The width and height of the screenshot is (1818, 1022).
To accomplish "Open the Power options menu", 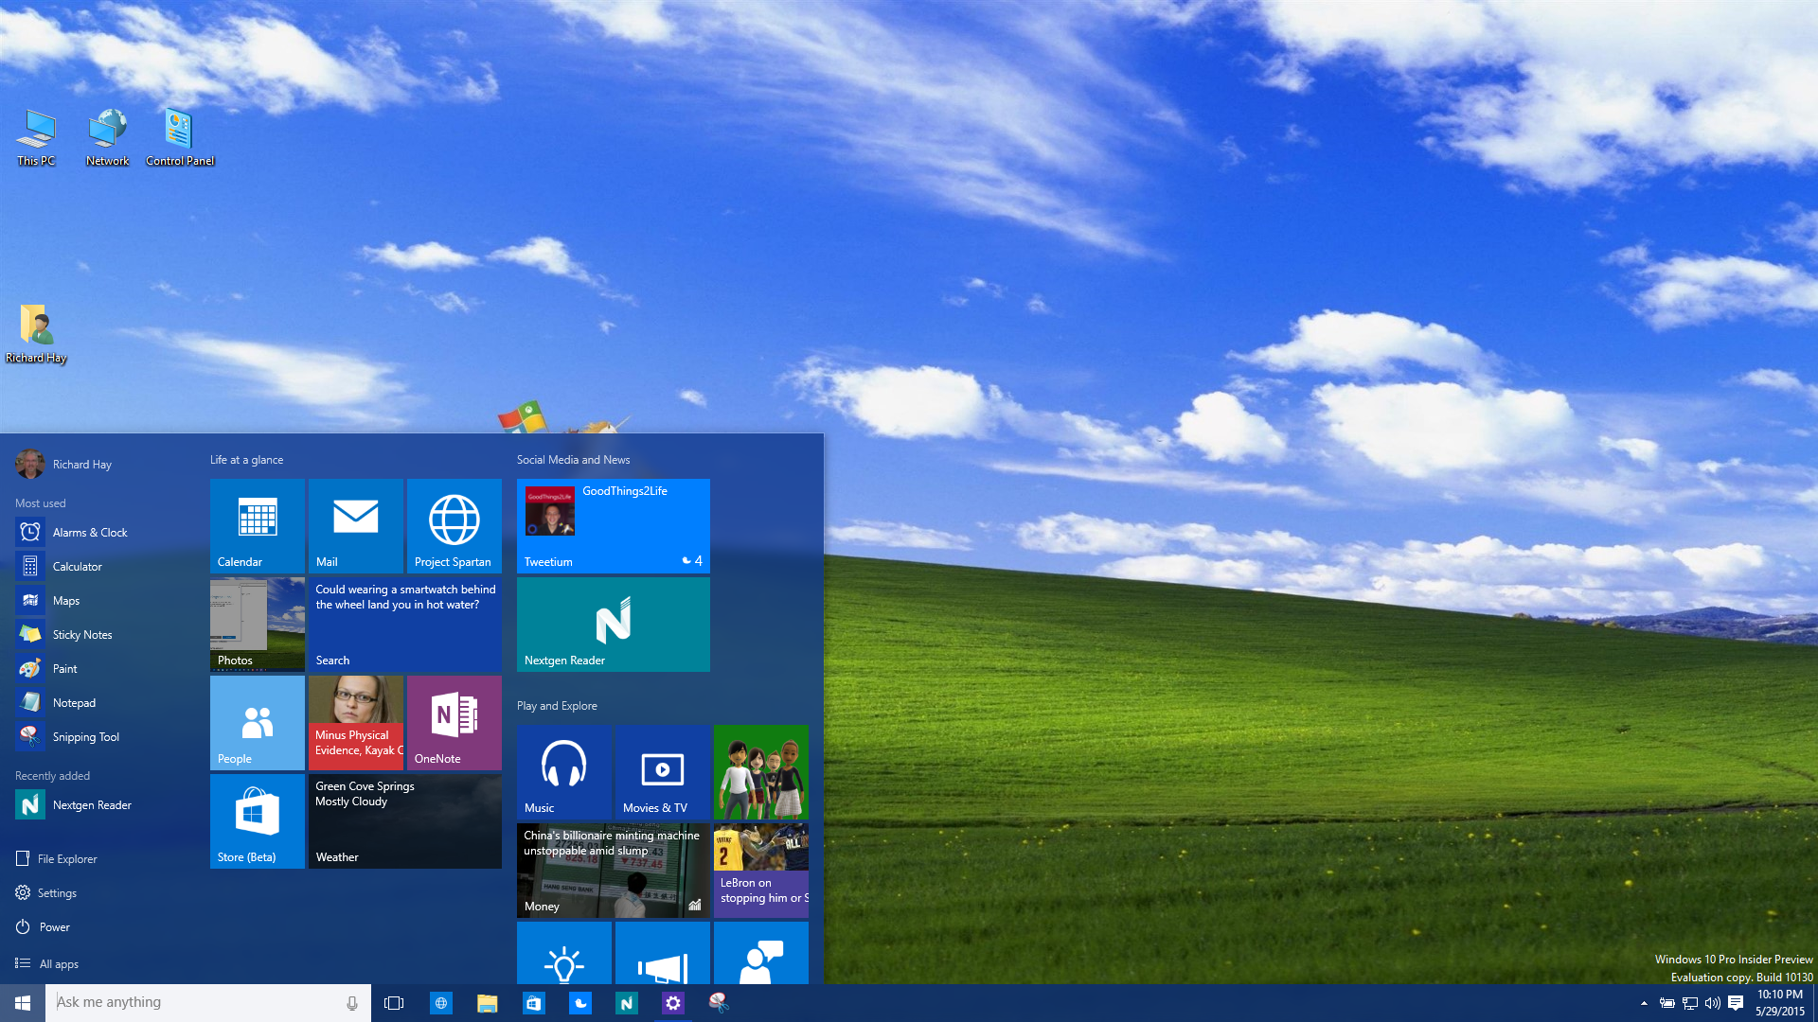I will tap(54, 927).
